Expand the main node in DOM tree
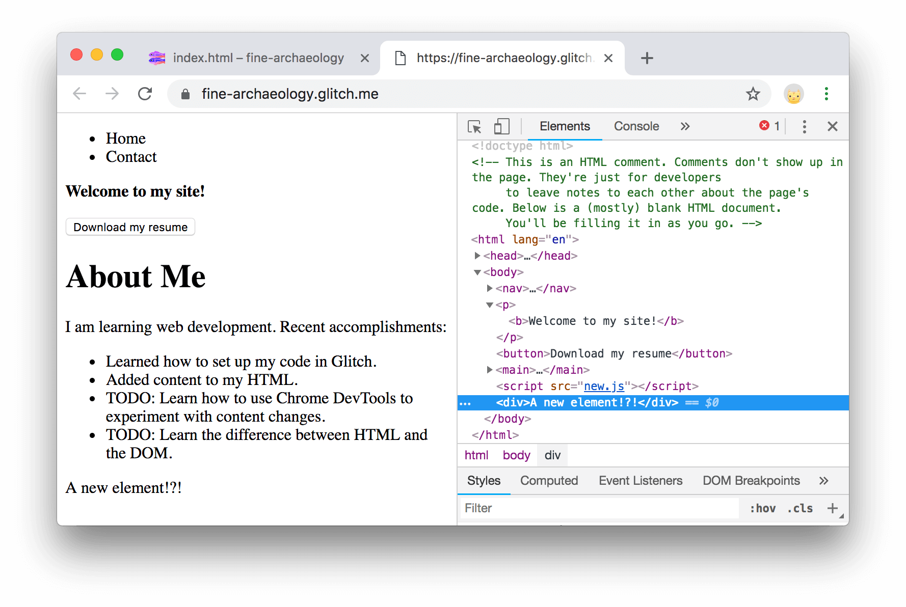906x607 pixels. pos(490,370)
